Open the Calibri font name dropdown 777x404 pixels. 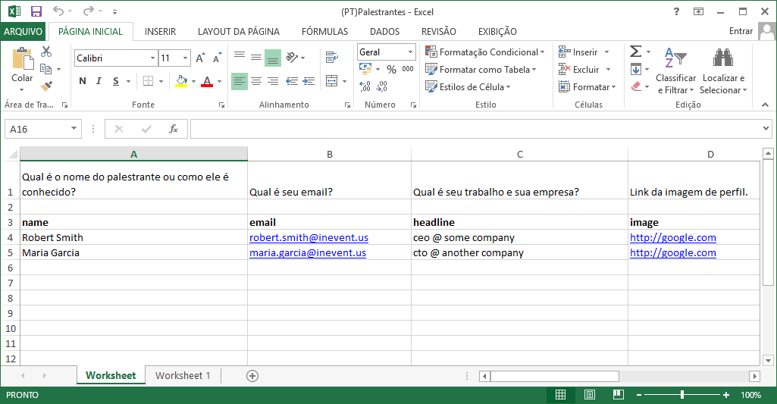152,58
